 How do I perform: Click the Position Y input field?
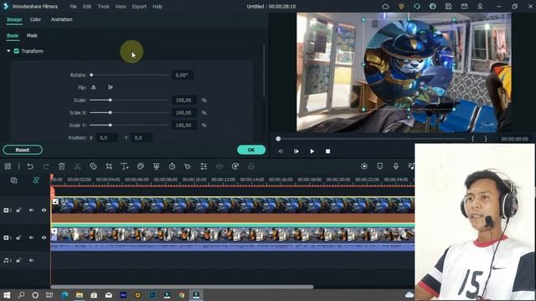pyautogui.click(x=142, y=138)
